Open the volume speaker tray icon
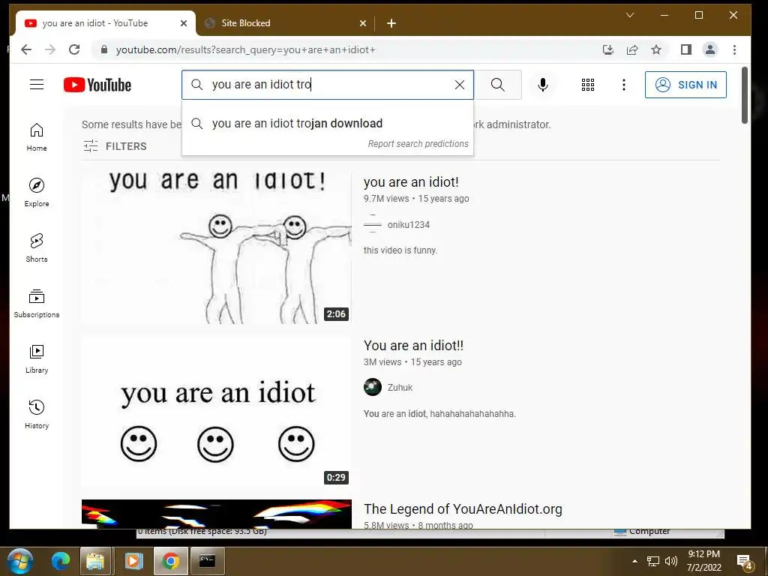Screen dimensions: 768x576 click(x=671, y=561)
